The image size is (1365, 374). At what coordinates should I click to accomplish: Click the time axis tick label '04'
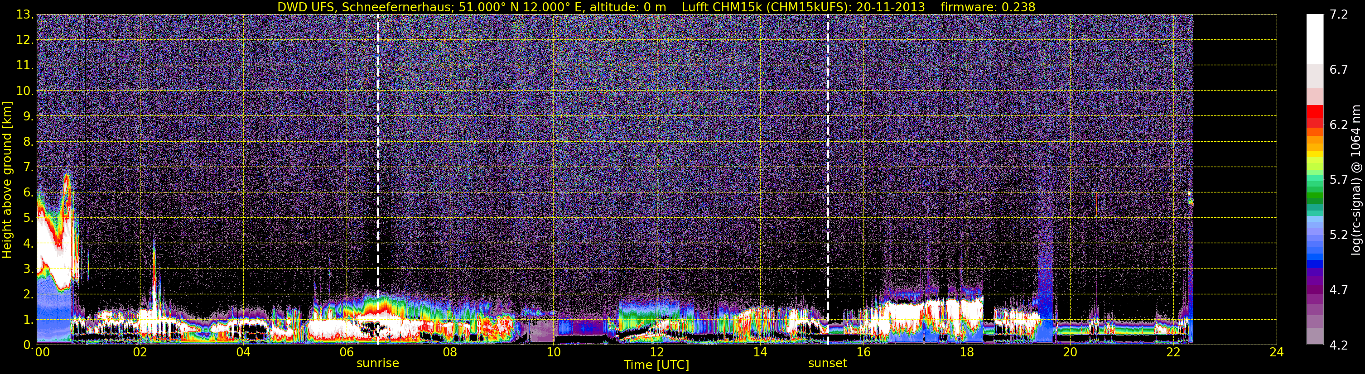tap(243, 352)
